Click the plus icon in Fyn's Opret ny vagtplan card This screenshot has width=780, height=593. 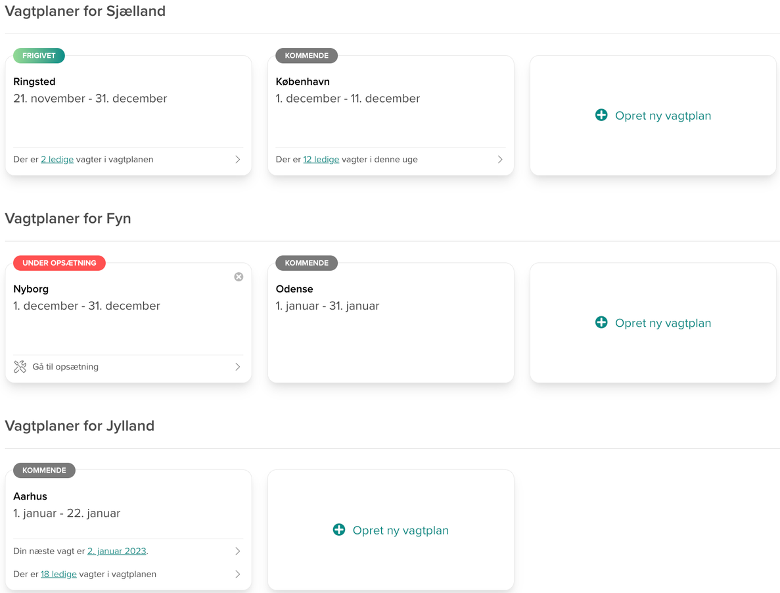(x=601, y=322)
